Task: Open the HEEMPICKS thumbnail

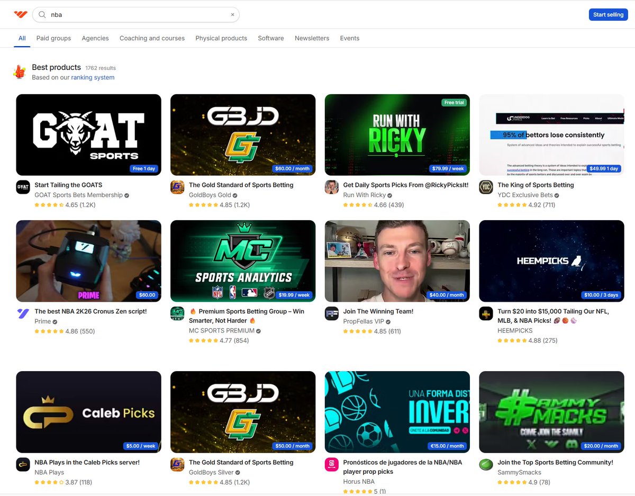Action: [551, 261]
